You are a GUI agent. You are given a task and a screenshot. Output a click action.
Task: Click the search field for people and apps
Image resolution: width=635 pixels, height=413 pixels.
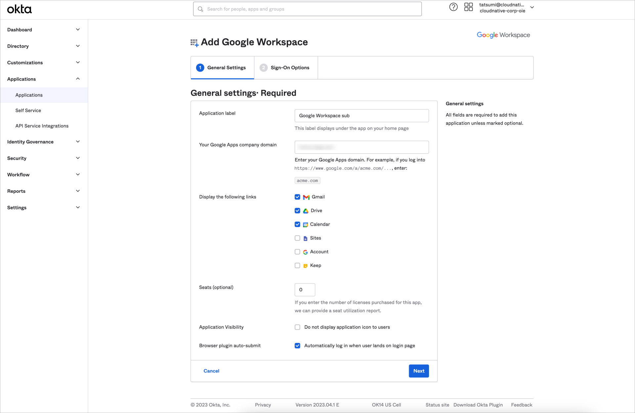(x=307, y=9)
